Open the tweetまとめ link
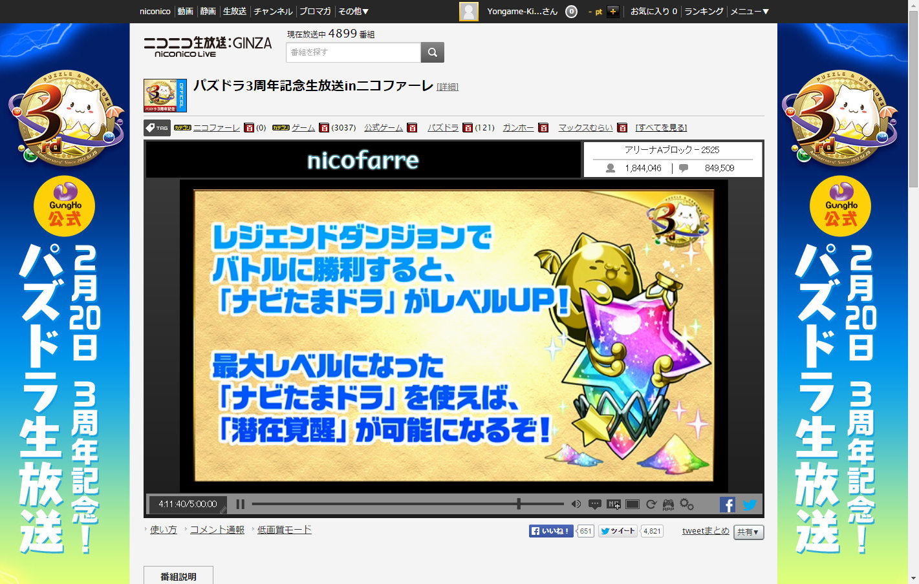This screenshot has height=584, width=919. [x=706, y=531]
